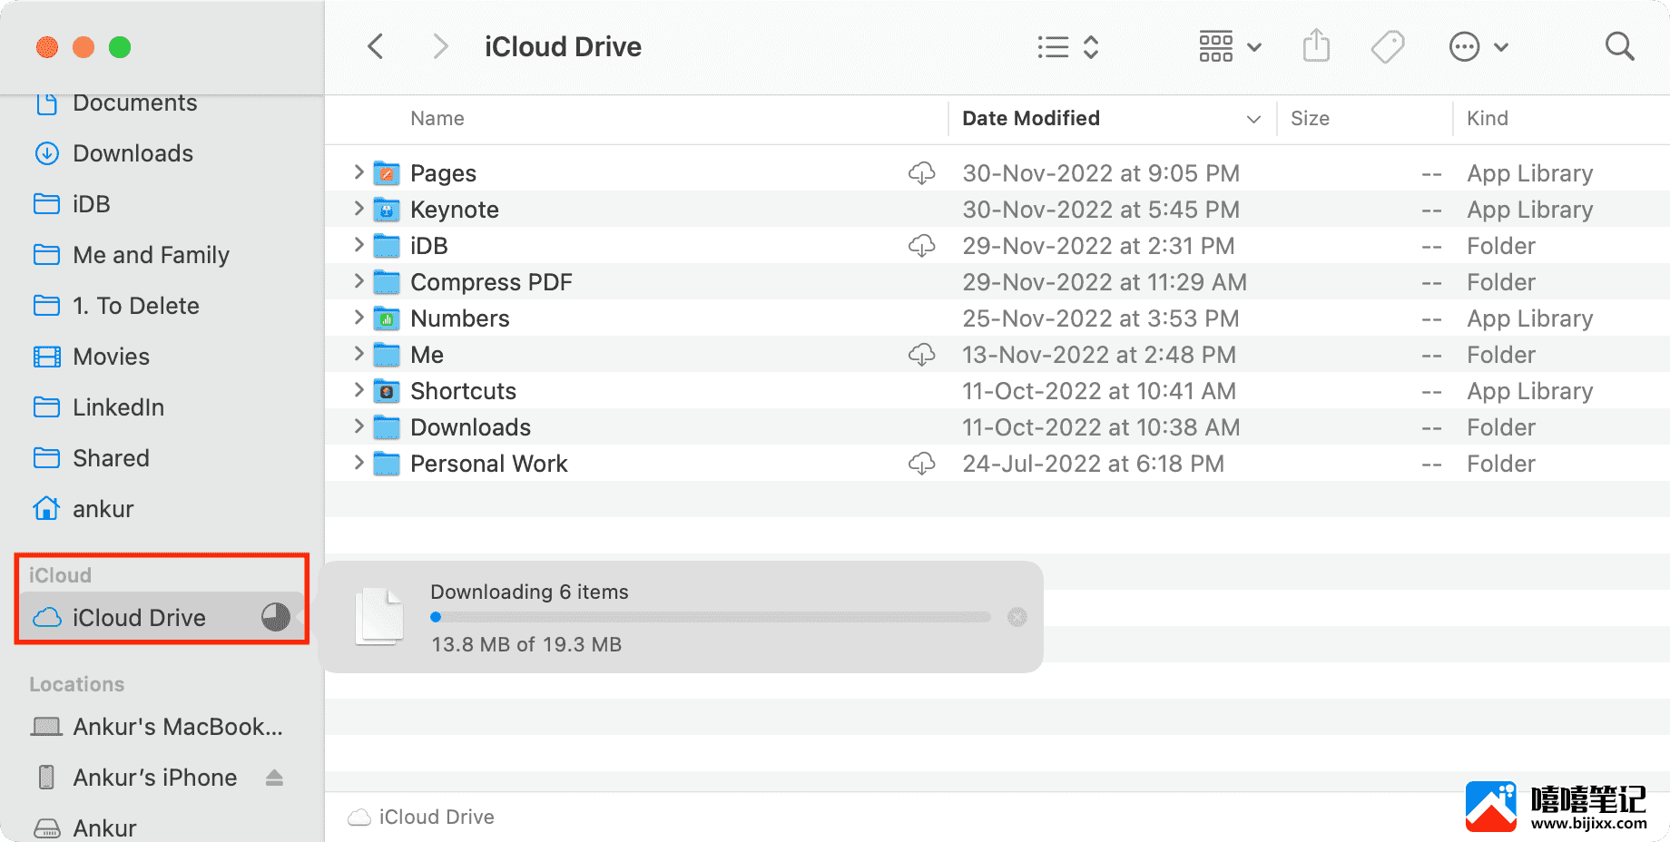Select the Numbers app library folder icon
This screenshot has width=1670, height=842.
point(387,318)
